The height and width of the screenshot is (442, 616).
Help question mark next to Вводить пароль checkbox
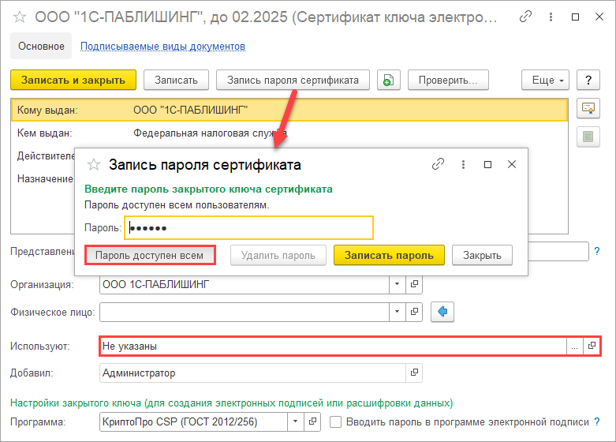[597, 422]
